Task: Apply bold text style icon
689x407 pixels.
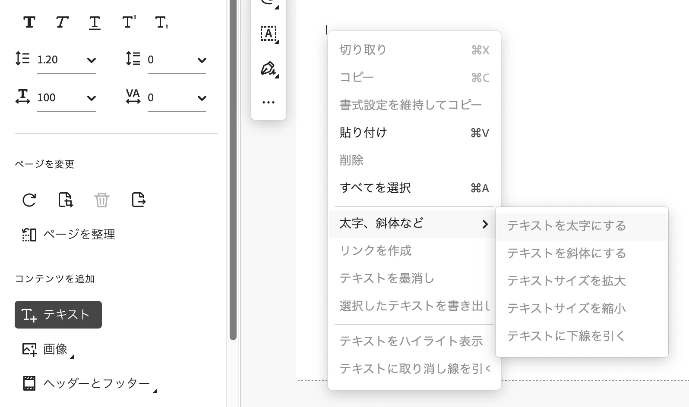Action: (29, 22)
